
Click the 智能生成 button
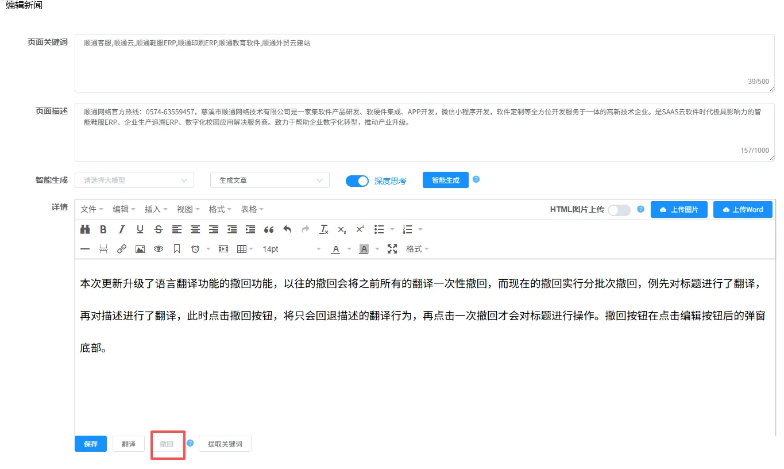(x=445, y=180)
